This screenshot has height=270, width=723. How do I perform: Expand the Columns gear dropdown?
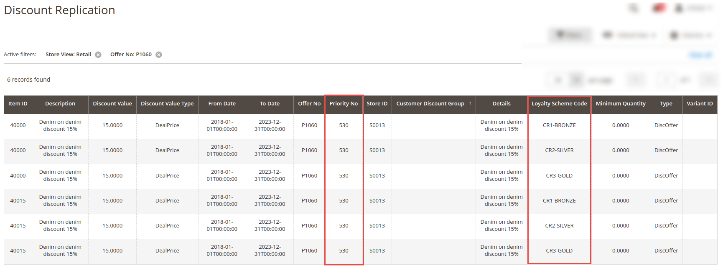690,35
